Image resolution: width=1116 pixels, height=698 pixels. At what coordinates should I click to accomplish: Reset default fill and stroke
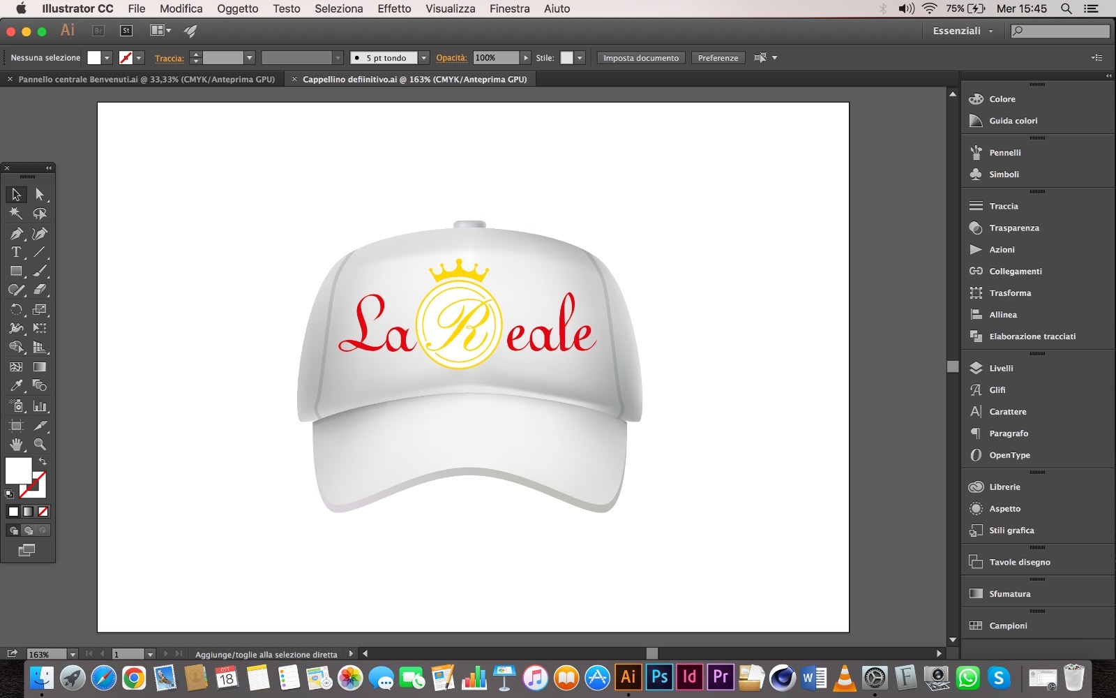point(9,494)
